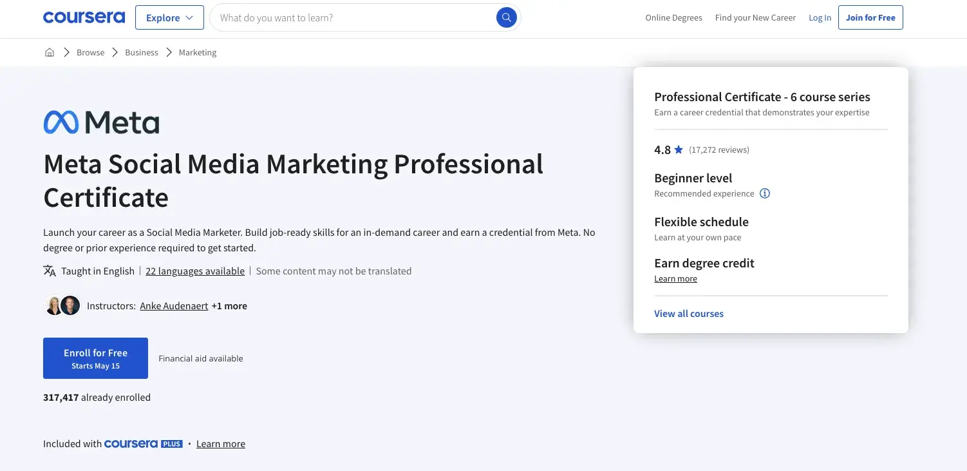The width and height of the screenshot is (967, 471).
Task: Click the Coursera logo
Action: pos(84,17)
